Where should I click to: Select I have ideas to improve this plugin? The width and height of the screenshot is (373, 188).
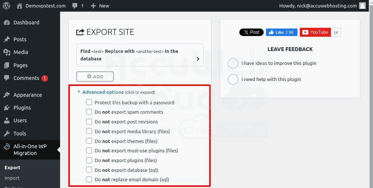233,63
